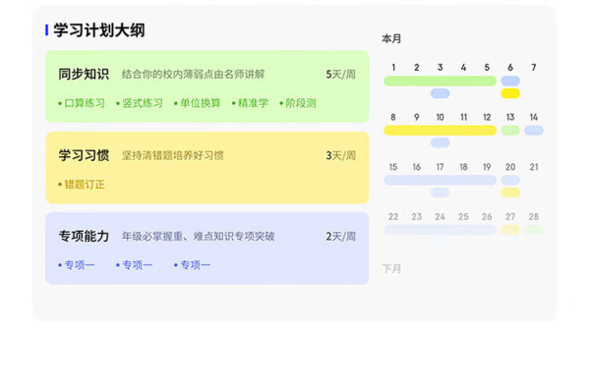Open the 阶段测 item
The image size is (590, 391).
click(x=298, y=103)
